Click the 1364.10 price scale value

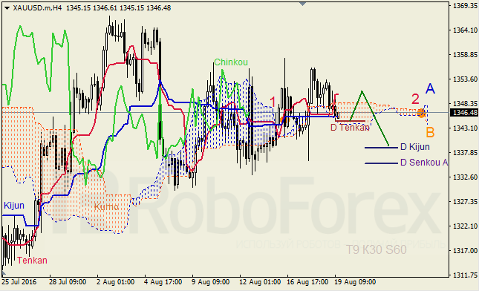pos(465,30)
